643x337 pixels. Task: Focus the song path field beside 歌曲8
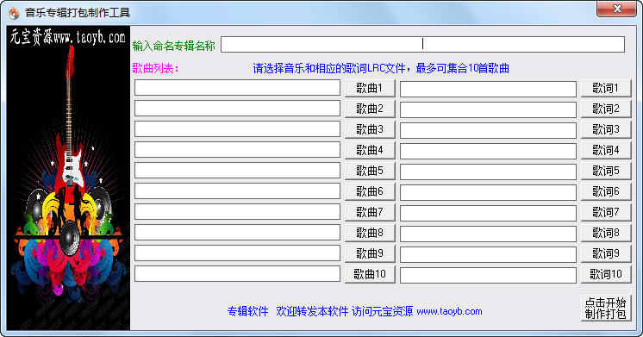(237, 232)
